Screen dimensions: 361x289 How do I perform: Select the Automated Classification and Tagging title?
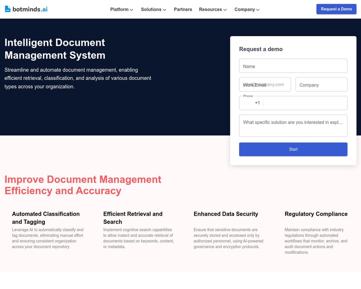click(x=46, y=218)
